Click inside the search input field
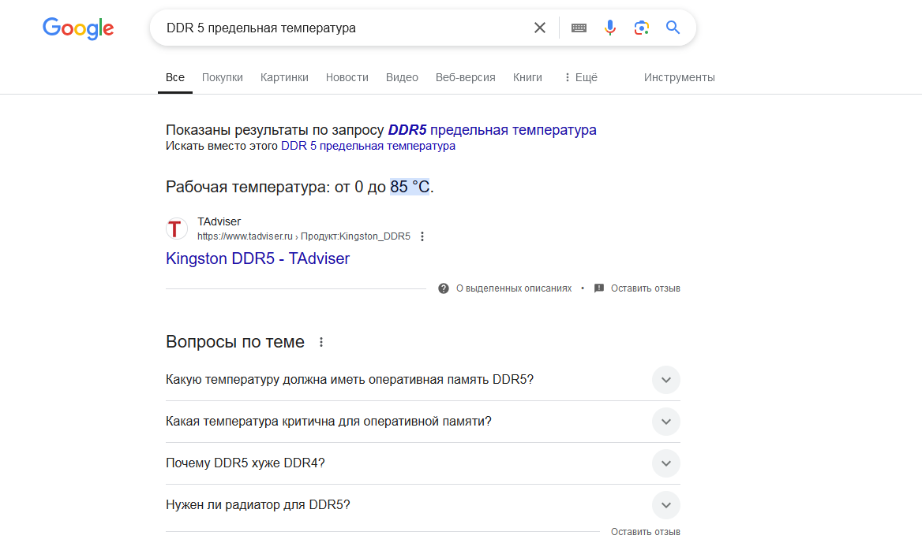 [339, 28]
